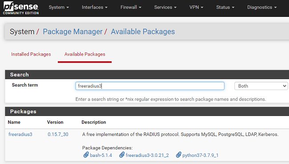Open the VPN menu
Image resolution: width=289 pixels, height=164 pixels.
[x=196, y=7]
